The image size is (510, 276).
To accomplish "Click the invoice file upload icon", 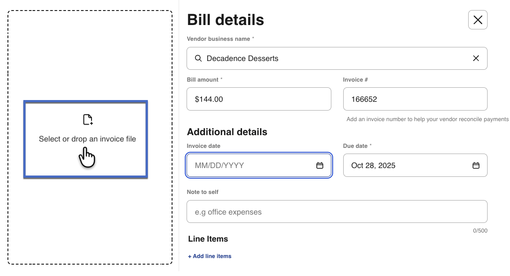I will pyautogui.click(x=88, y=119).
